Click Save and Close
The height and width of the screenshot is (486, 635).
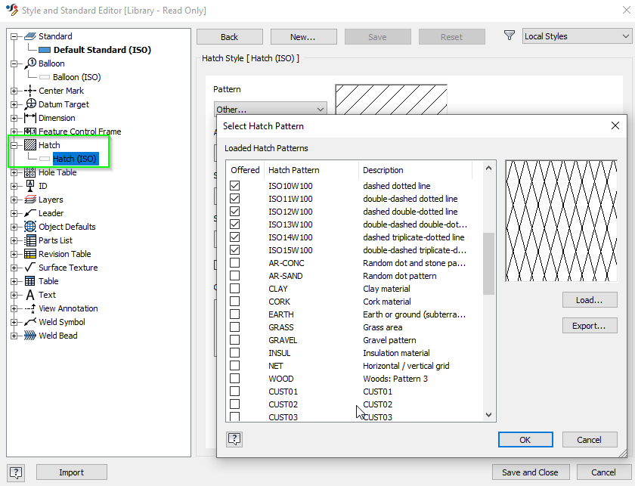[531, 472]
